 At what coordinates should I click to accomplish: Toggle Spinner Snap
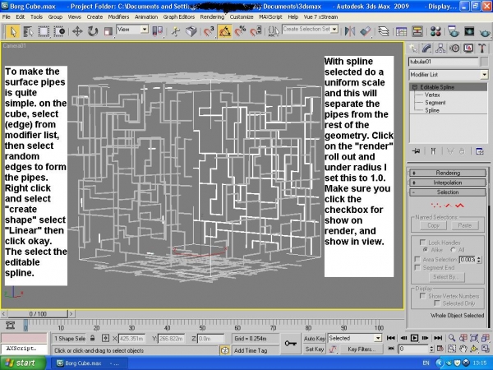tap(256, 31)
